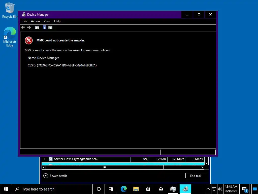
Task: Click the End task button
Action: (196, 176)
